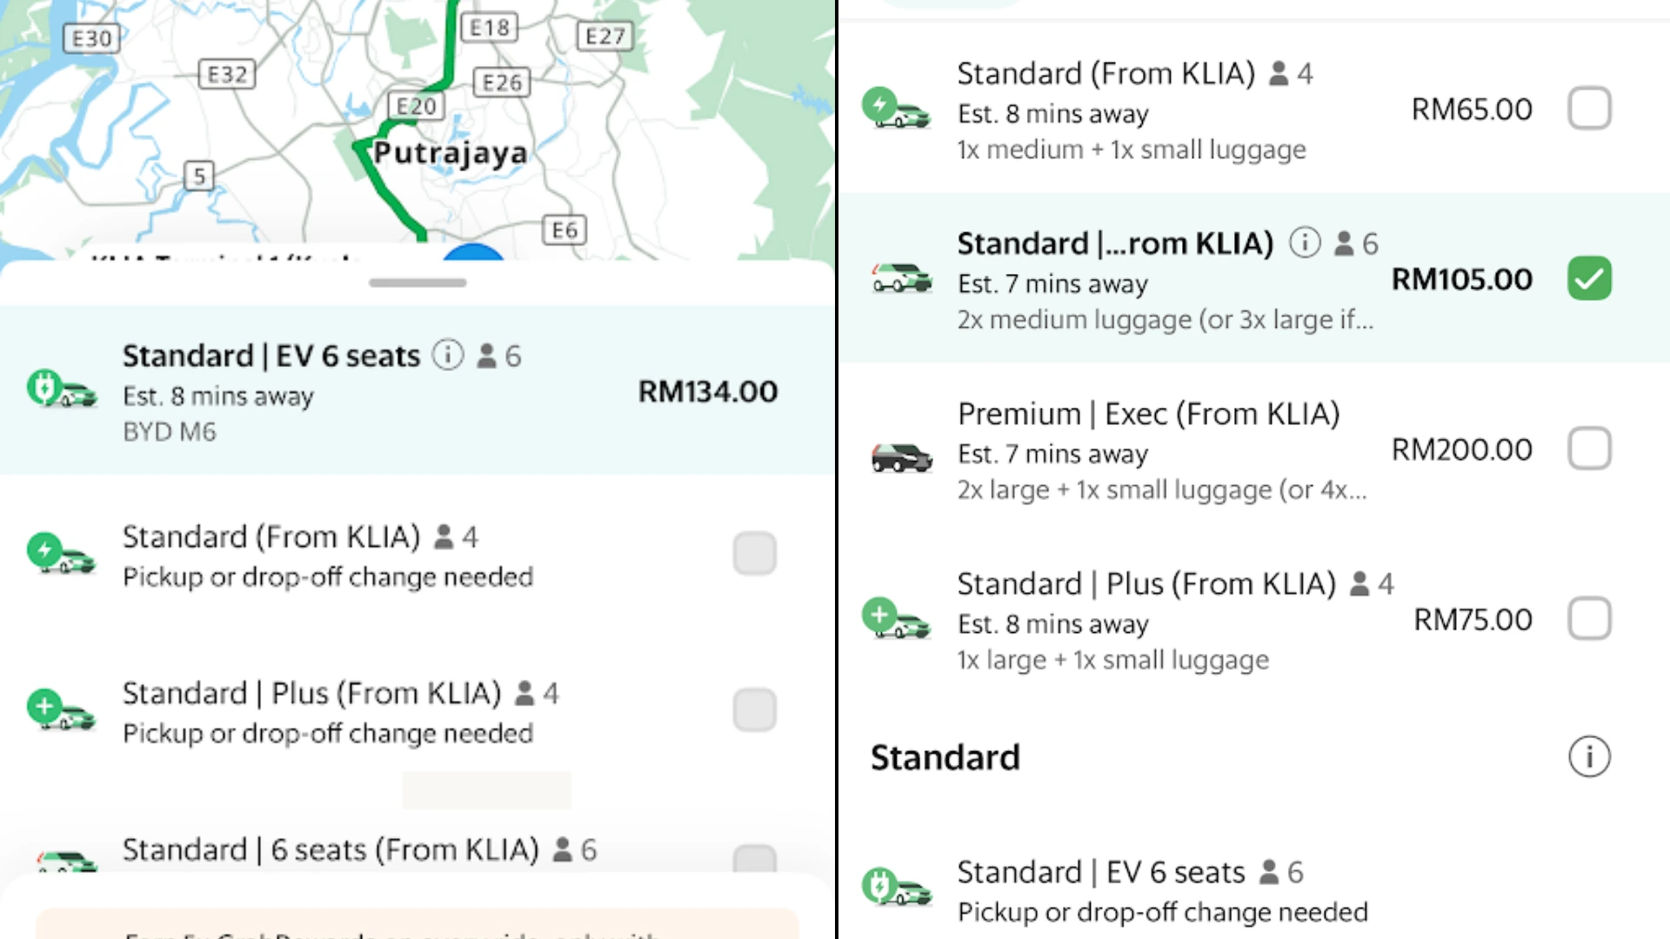The image size is (1670, 939).
Task: Tap the bottom sheet drag handle
Action: (x=417, y=283)
